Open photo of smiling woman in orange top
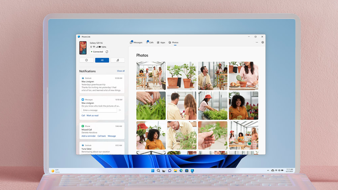338x190 pixels. tap(244, 106)
